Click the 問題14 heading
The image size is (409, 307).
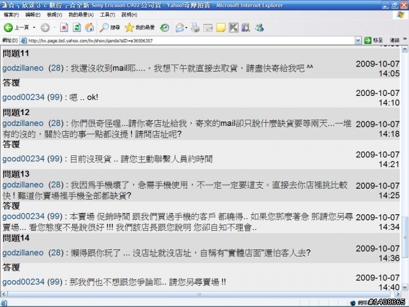click(16, 238)
